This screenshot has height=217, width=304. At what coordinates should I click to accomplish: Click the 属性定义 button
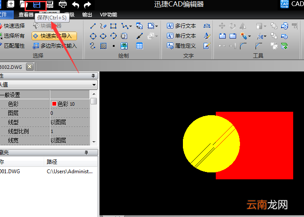pyautogui.click(x=181, y=46)
